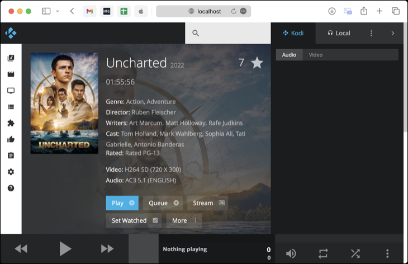408x264 pixels.
Task: Open the Help question mark icon
Action: 11,188
